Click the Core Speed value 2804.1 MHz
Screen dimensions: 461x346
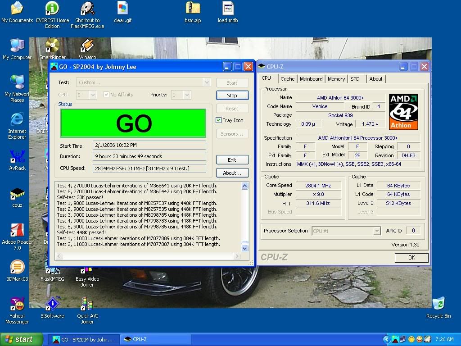pos(318,186)
